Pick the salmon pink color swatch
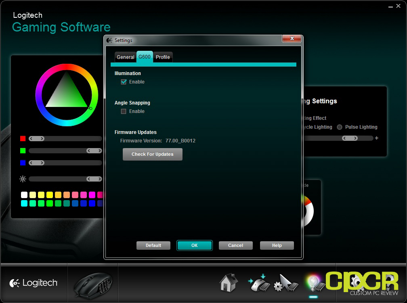 (x=75, y=195)
